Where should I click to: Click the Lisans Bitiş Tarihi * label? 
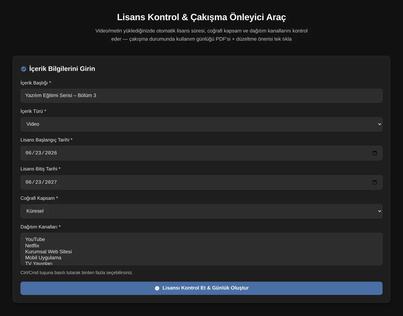[x=41, y=168]
